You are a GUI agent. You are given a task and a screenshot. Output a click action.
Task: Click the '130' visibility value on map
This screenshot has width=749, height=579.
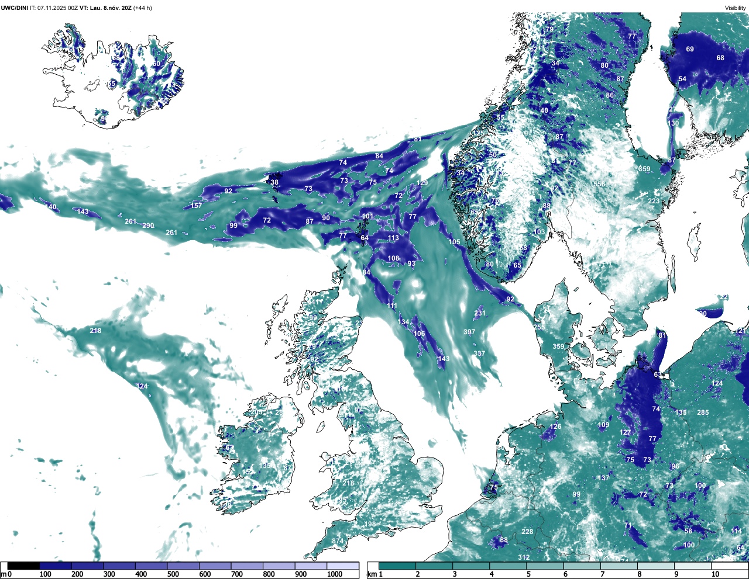(x=674, y=123)
